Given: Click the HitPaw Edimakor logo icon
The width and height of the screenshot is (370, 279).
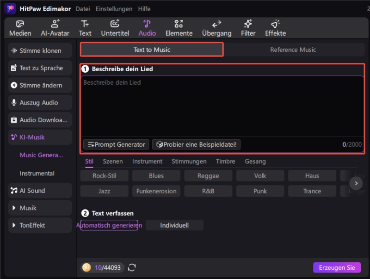Looking at the screenshot, I should [x=10, y=8].
